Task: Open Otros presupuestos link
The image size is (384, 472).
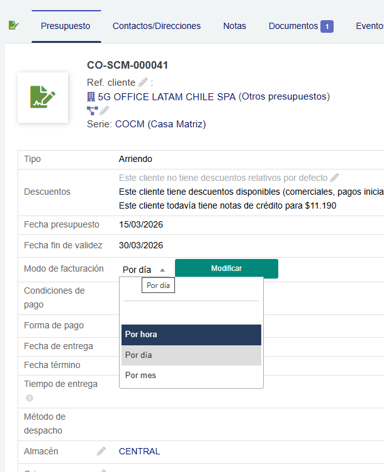Action: click(x=284, y=96)
